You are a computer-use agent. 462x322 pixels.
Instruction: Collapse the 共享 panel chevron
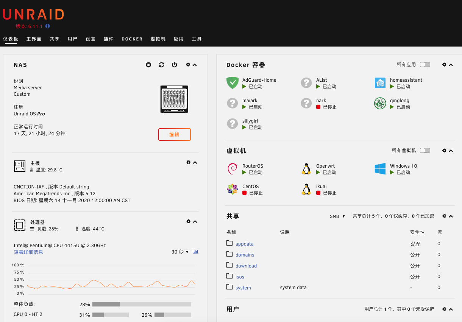coord(451,216)
